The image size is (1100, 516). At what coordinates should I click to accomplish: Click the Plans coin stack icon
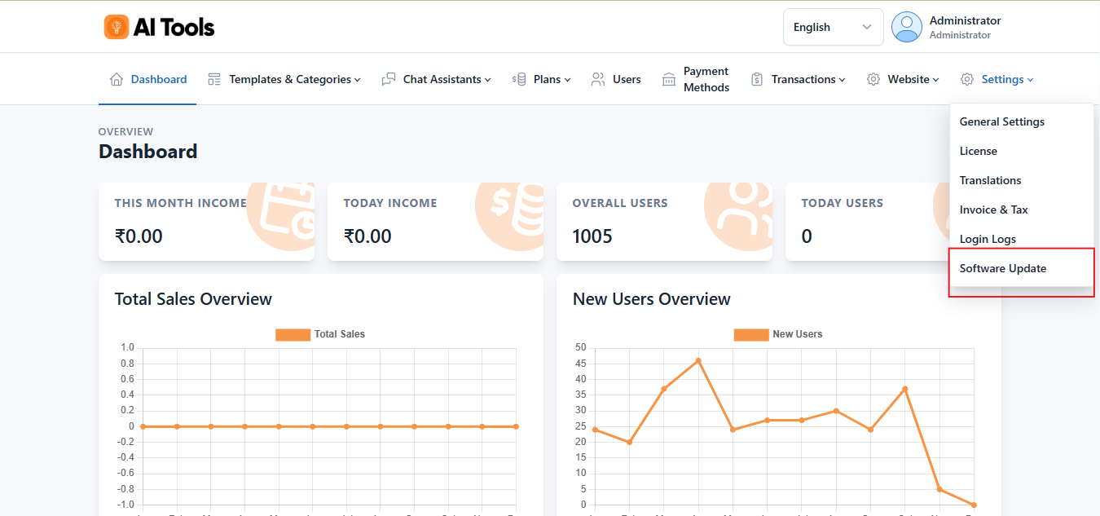(519, 79)
